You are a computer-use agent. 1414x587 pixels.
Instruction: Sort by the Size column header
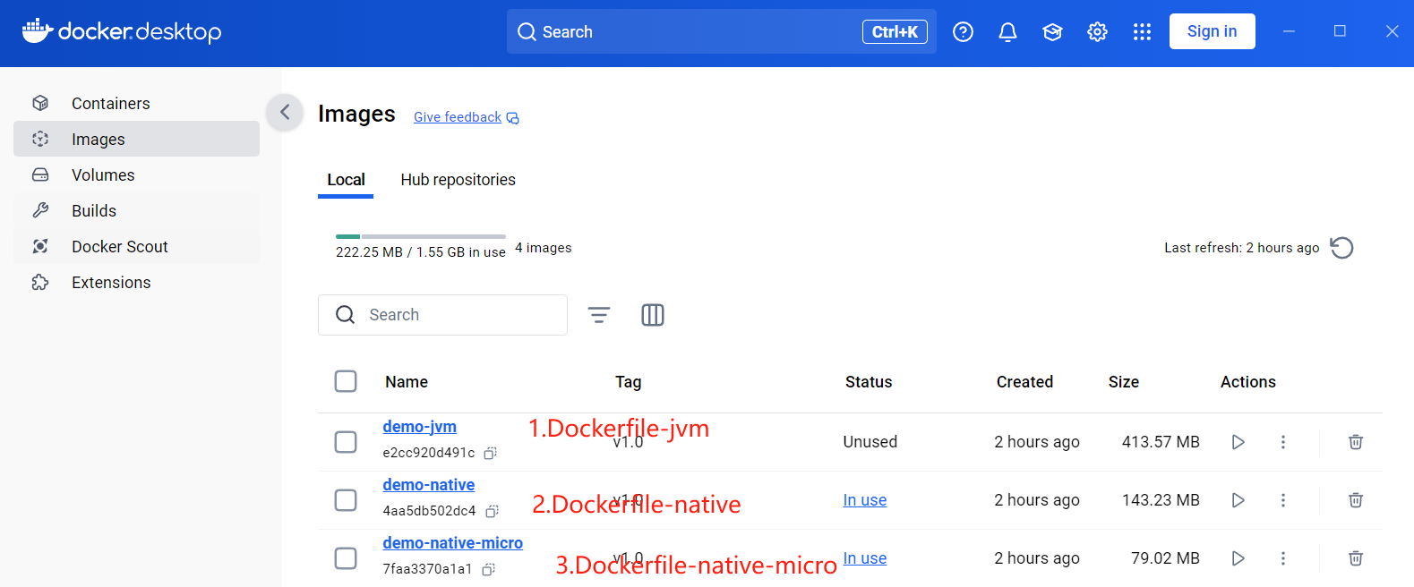click(1124, 382)
